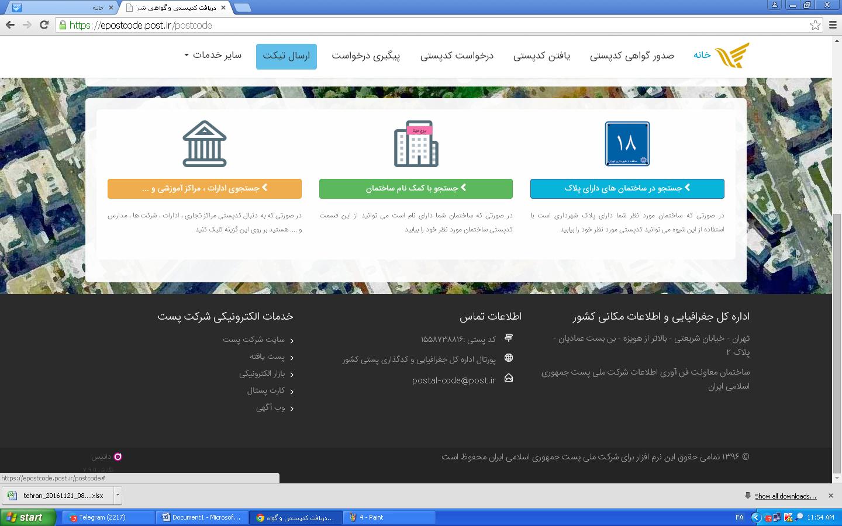
Task: Open پیگیری درخواست menu item
Action: click(366, 56)
